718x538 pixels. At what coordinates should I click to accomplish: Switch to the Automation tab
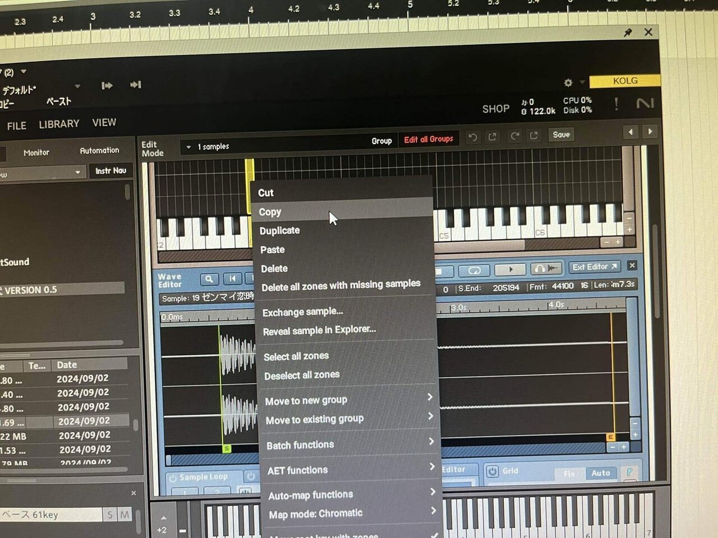[x=99, y=151]
